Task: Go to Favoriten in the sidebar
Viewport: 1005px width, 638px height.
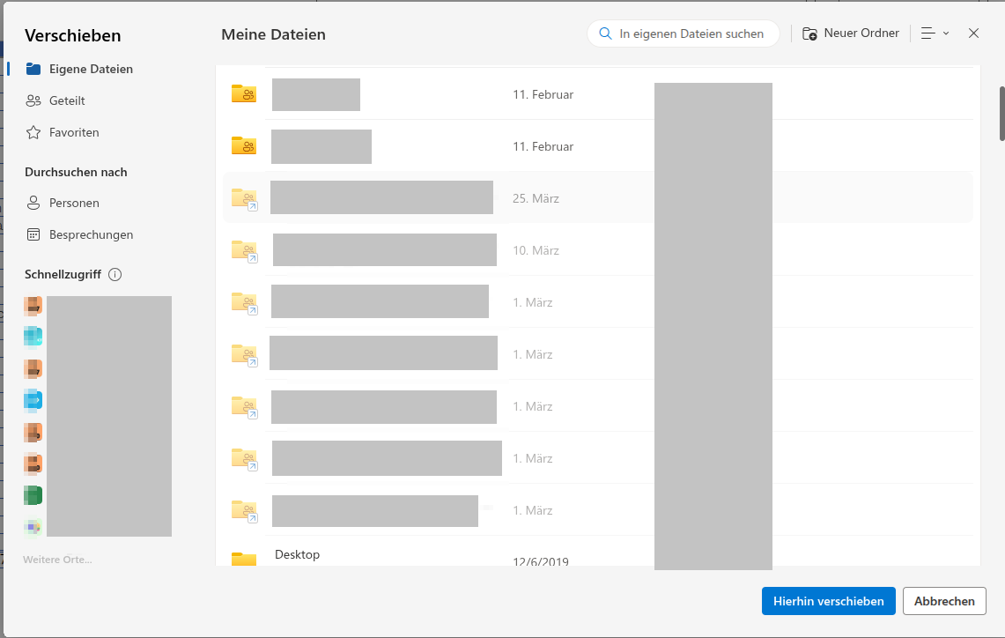Action: (x=63, y=133)
